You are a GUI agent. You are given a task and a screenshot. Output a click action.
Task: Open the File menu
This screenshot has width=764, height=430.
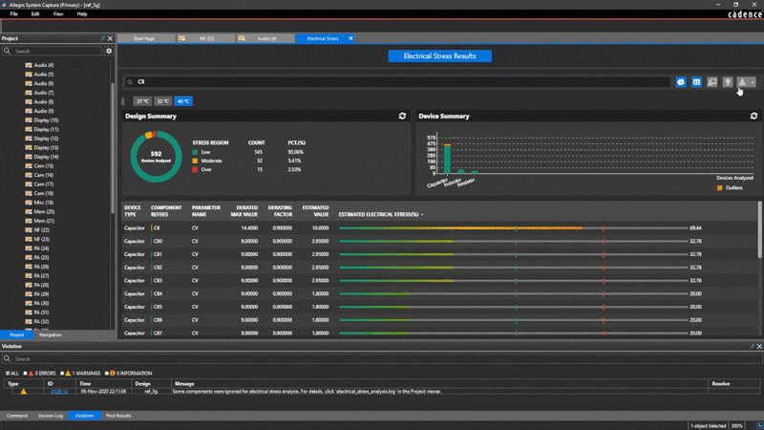pyautogui.click(x=13, y=14)
